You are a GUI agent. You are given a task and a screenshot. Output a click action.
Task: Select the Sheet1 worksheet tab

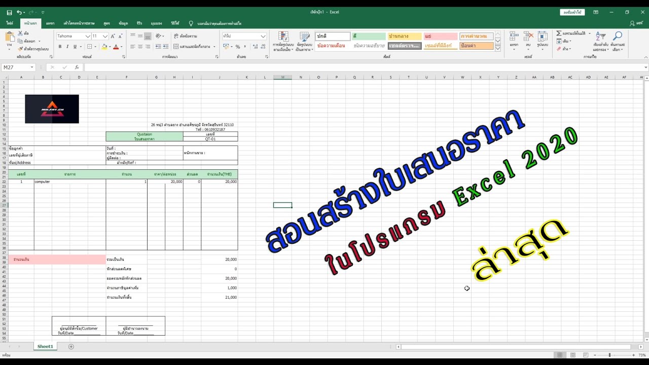pyautogui.click(x=45, y=346)
